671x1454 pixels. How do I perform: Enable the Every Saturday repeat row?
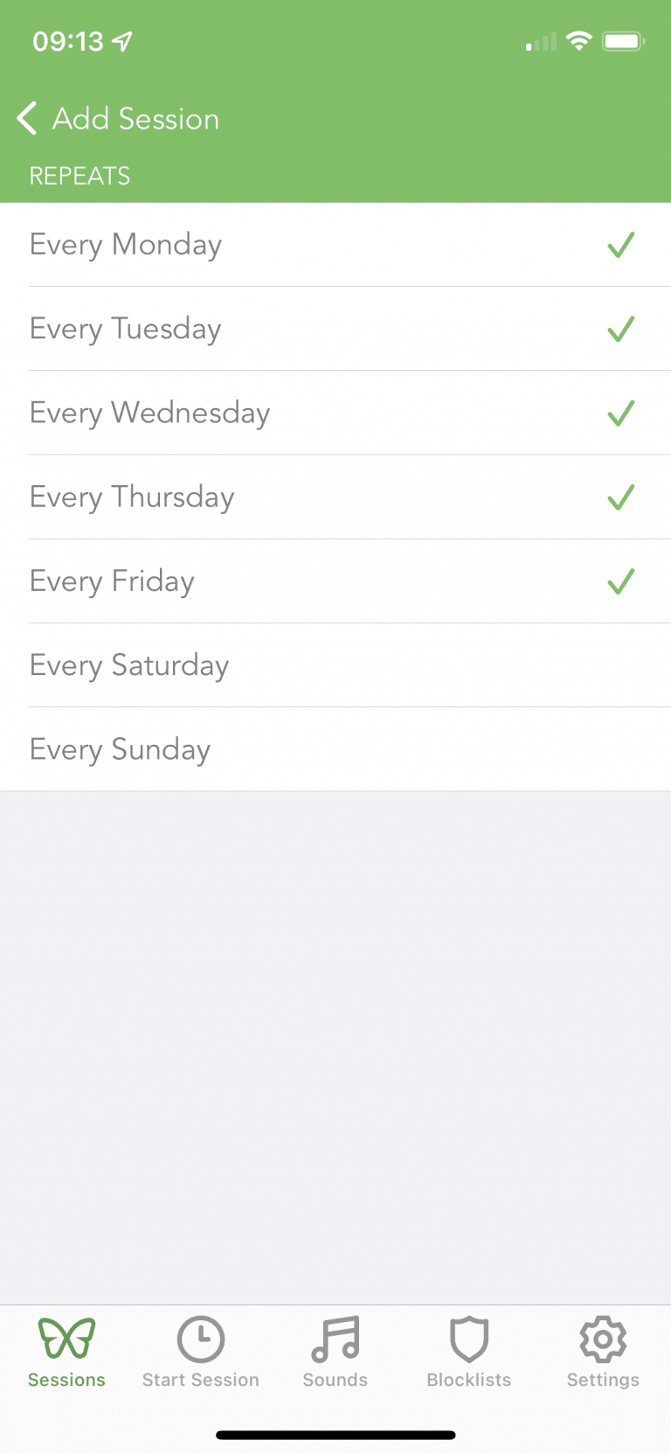[x=335, y=665]
